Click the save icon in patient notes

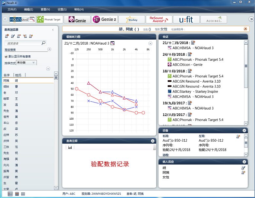click(70, 148)
